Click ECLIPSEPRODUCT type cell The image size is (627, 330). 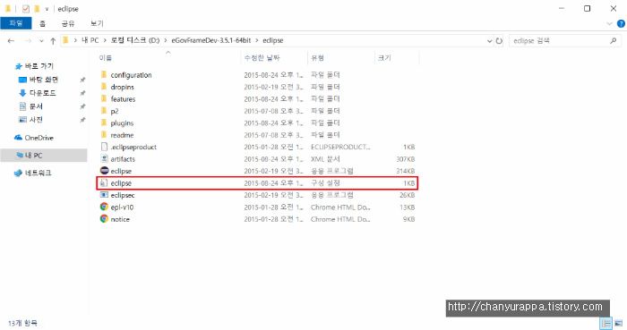[x=340, y=147]
